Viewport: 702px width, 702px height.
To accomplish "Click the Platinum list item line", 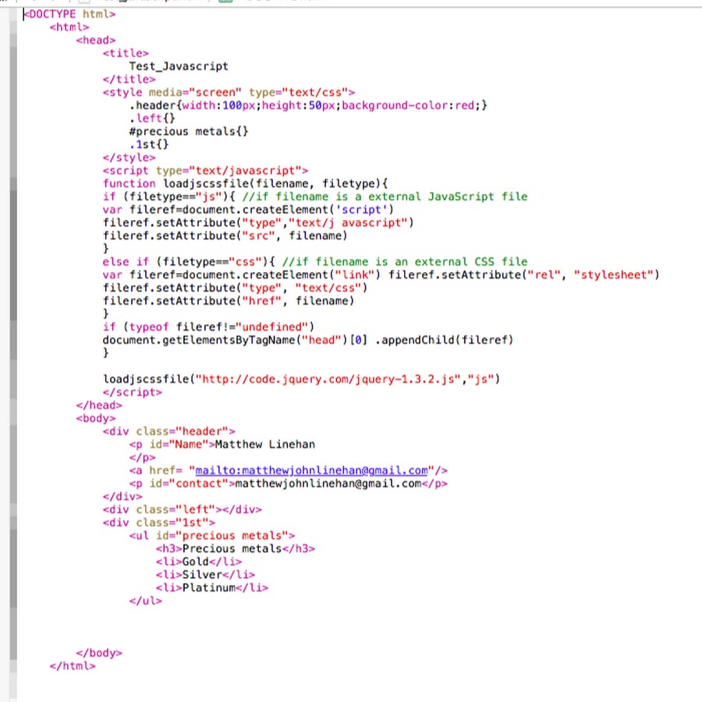I will [211, 588].
